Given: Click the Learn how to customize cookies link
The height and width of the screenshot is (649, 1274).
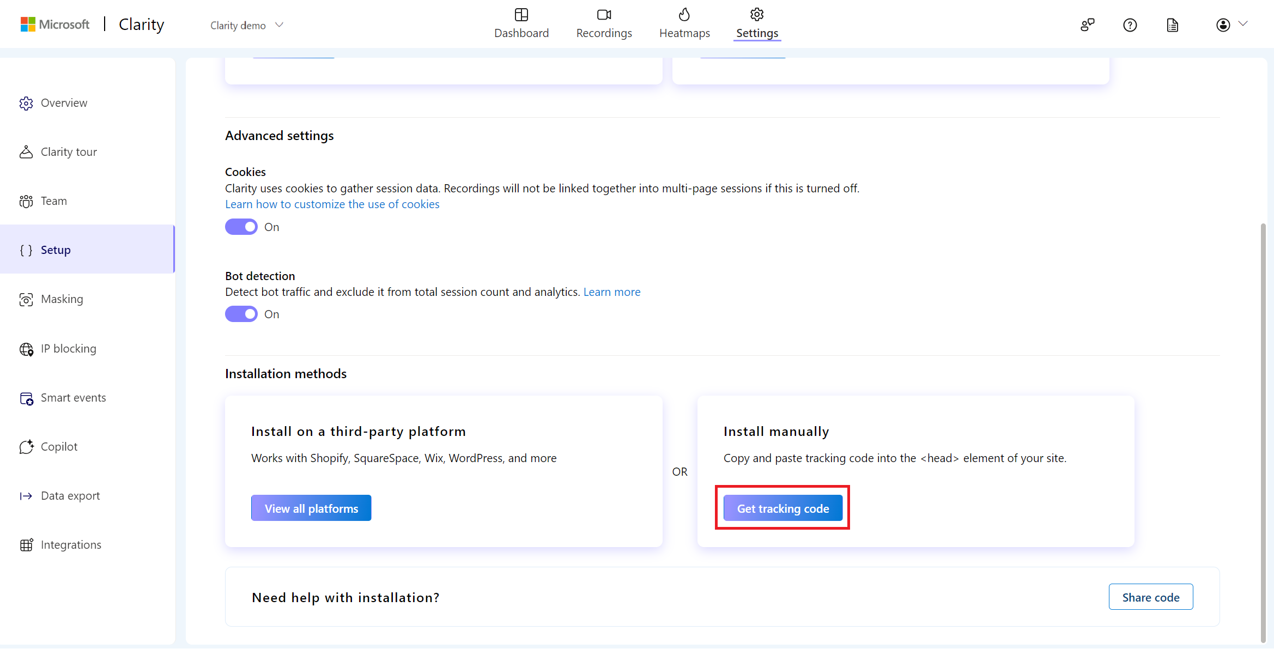Looking at the screenshot, I should pyautogui.click(x=332, y=203).
